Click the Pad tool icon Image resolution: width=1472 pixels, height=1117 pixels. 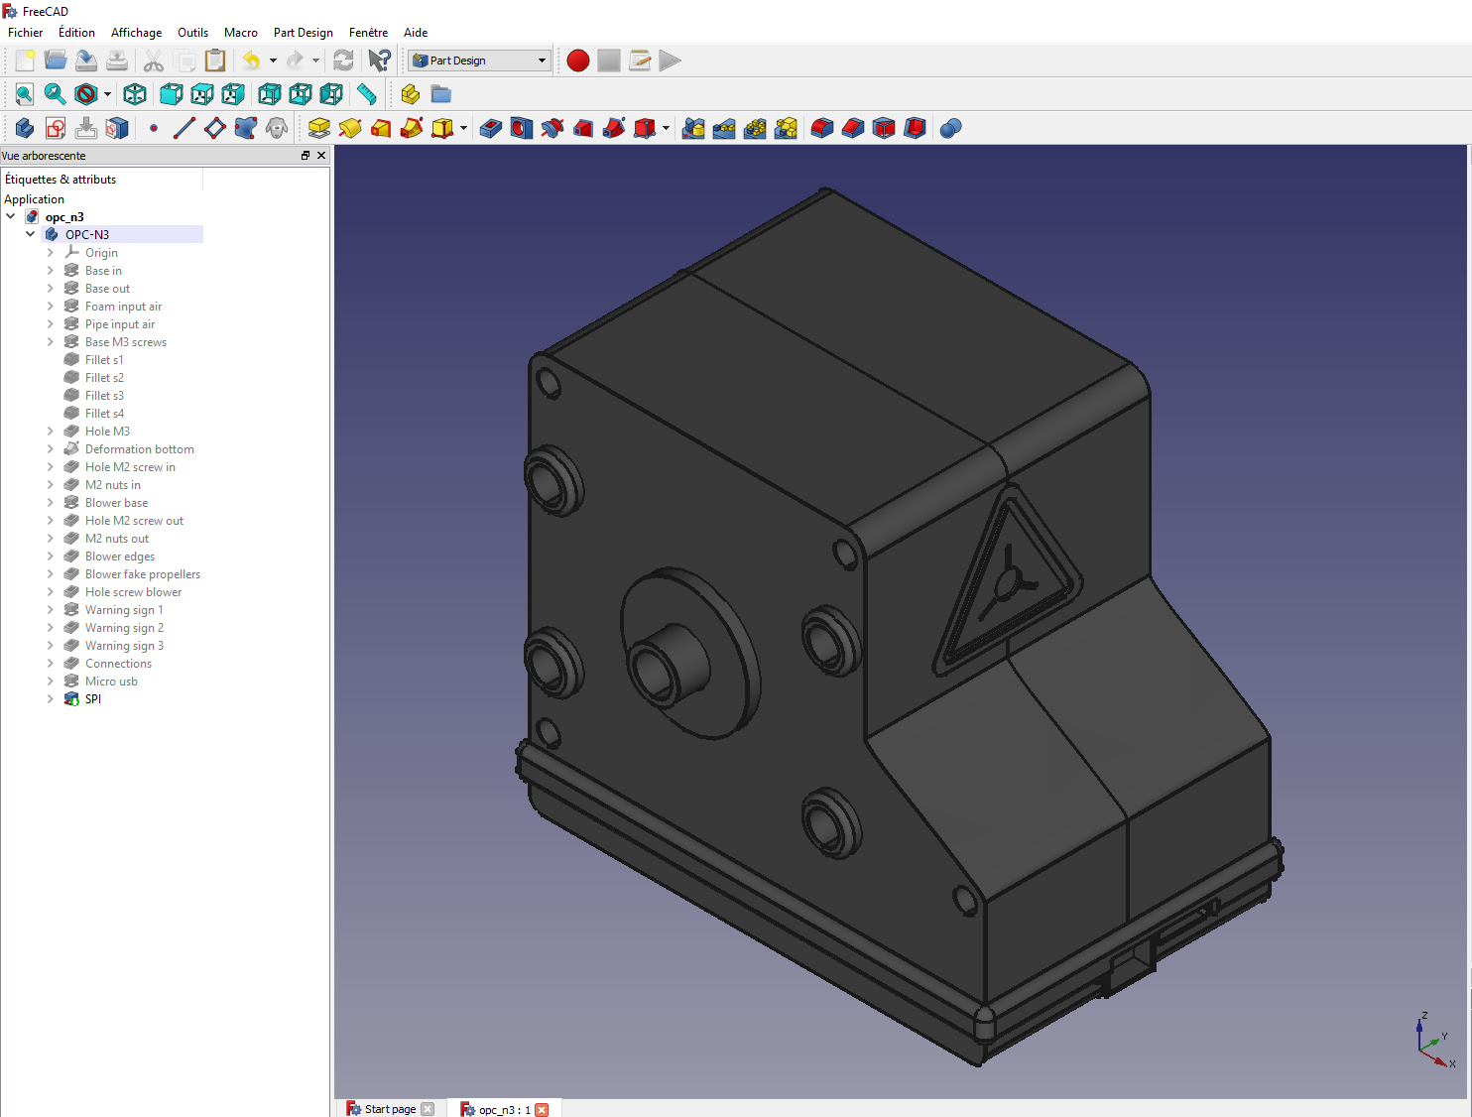(x=319, y=128)
